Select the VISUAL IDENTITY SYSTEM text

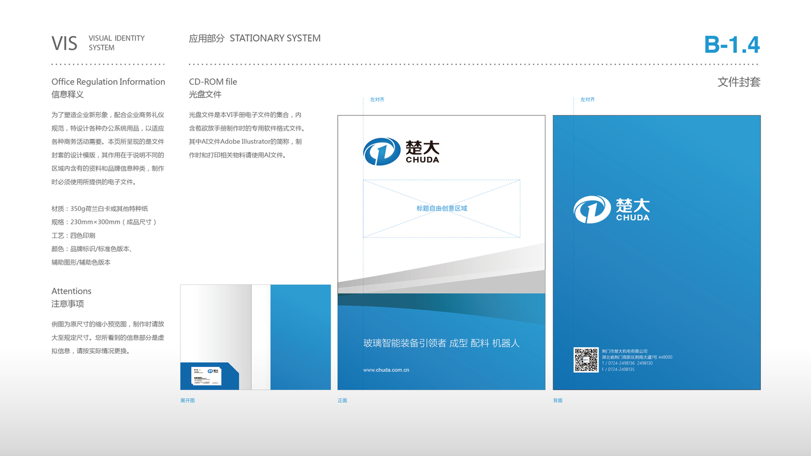point(116,43)
